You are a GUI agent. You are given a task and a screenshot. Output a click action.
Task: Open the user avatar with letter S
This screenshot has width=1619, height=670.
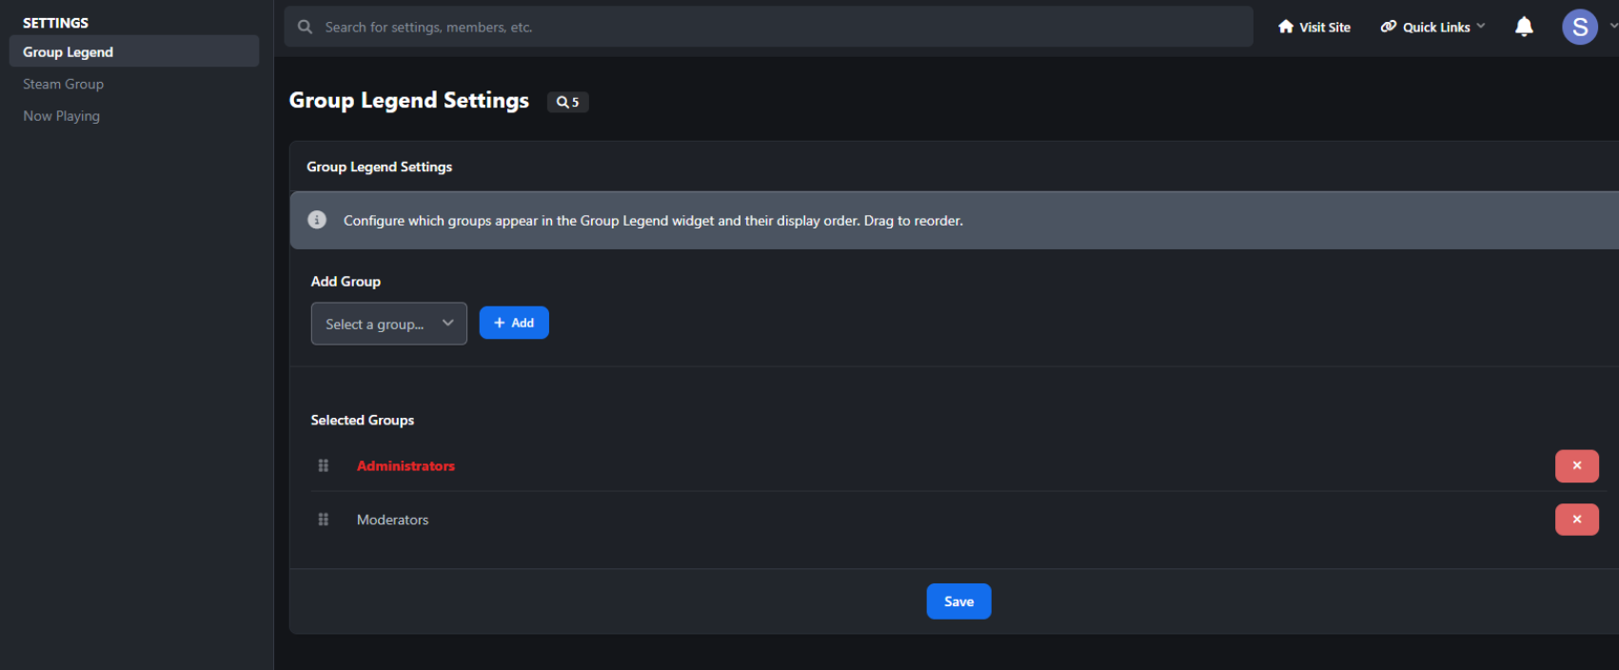(x=1580, y=27)
